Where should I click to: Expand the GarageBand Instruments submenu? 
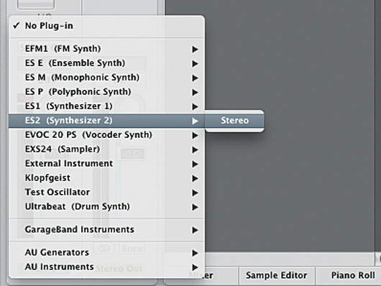click(x=106, y=229)
